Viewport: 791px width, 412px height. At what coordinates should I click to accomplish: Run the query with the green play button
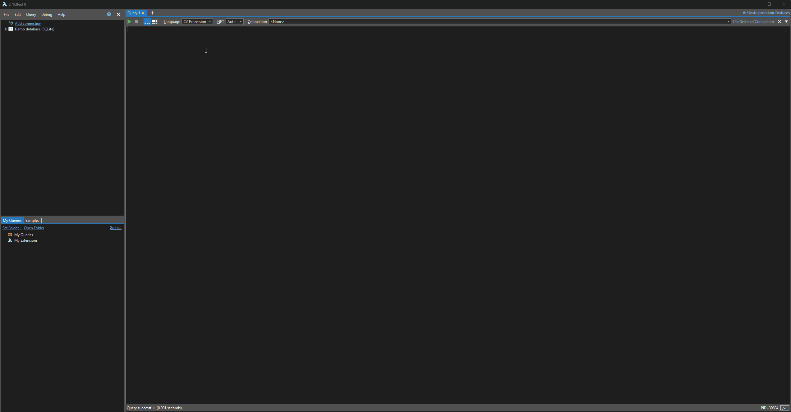129,22
